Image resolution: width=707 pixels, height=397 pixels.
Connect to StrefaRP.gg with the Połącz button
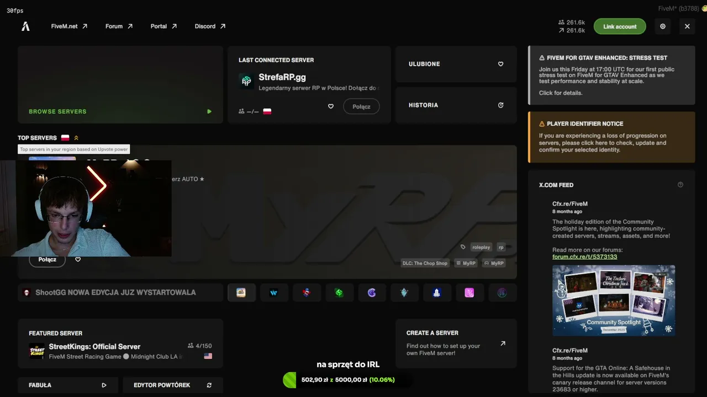pyautogui.click(x=361, y=106)
